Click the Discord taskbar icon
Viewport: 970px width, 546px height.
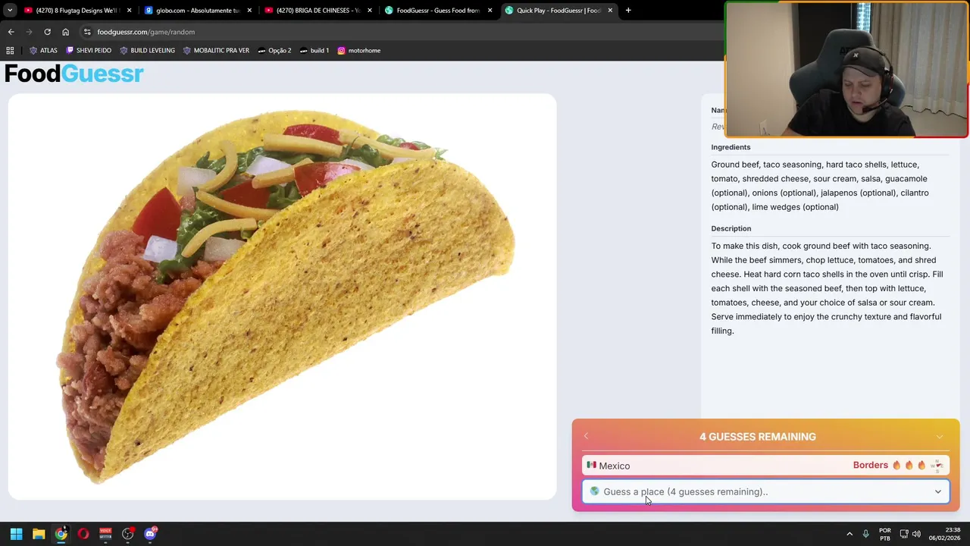point(150,534)
